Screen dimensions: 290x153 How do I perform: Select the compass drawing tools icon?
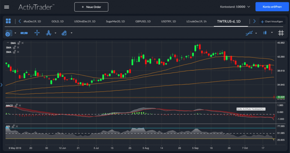pyautogui.click(x=48, y=33)
